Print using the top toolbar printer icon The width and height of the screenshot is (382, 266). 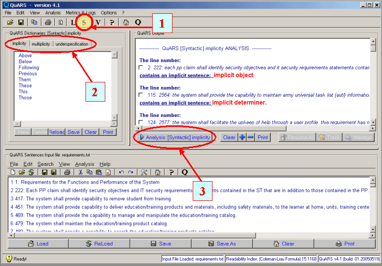[48, 22]
